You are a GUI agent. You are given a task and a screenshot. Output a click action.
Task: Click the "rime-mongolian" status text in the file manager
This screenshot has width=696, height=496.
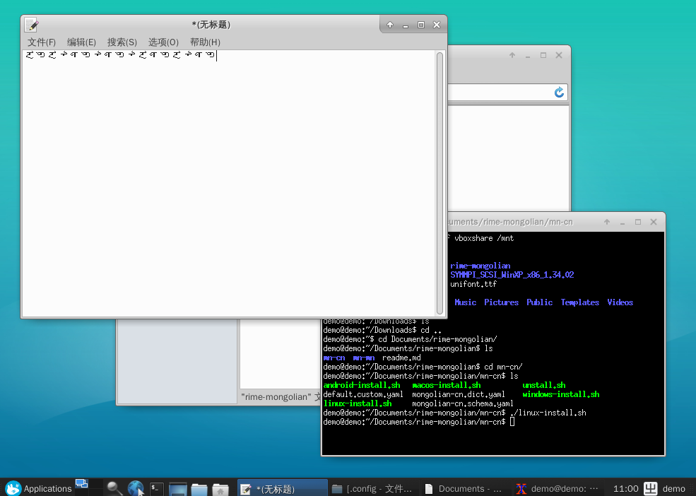[x=276, y=396]
